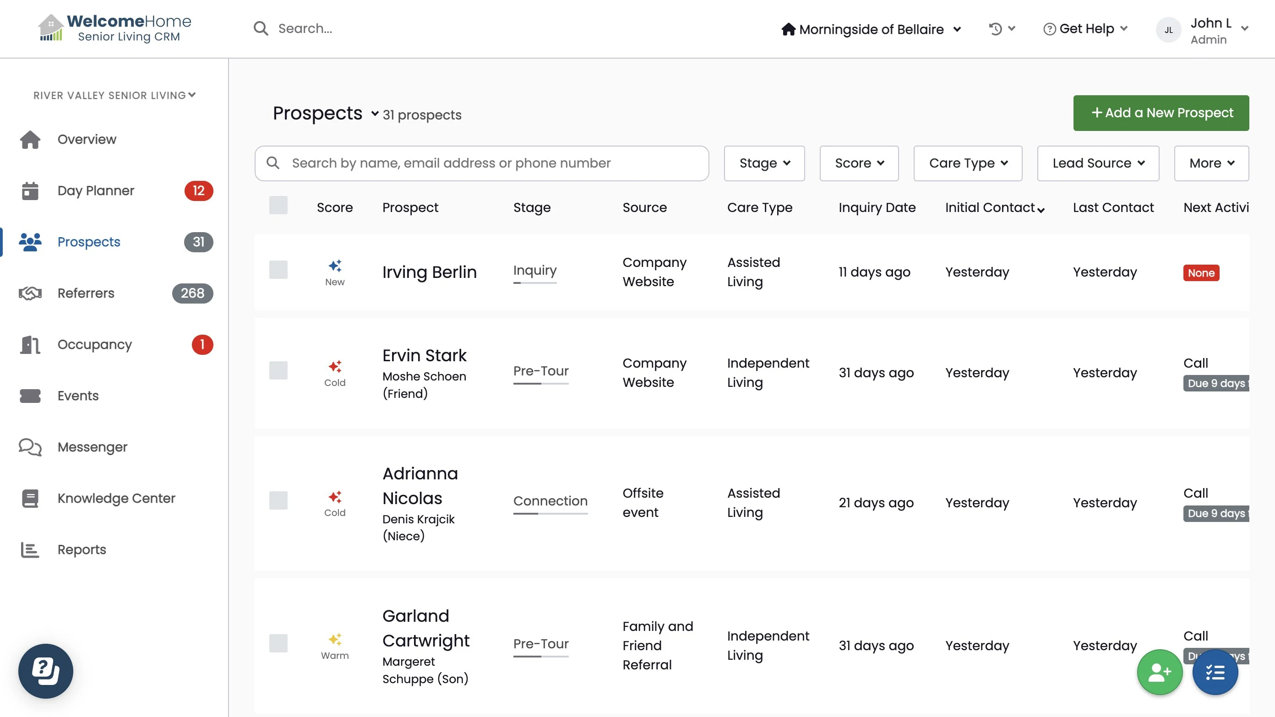The height and width of the screenshot is (717, 1275).
Task: Select the Ervin Stark row checkbox
Action: click(278, 370)
